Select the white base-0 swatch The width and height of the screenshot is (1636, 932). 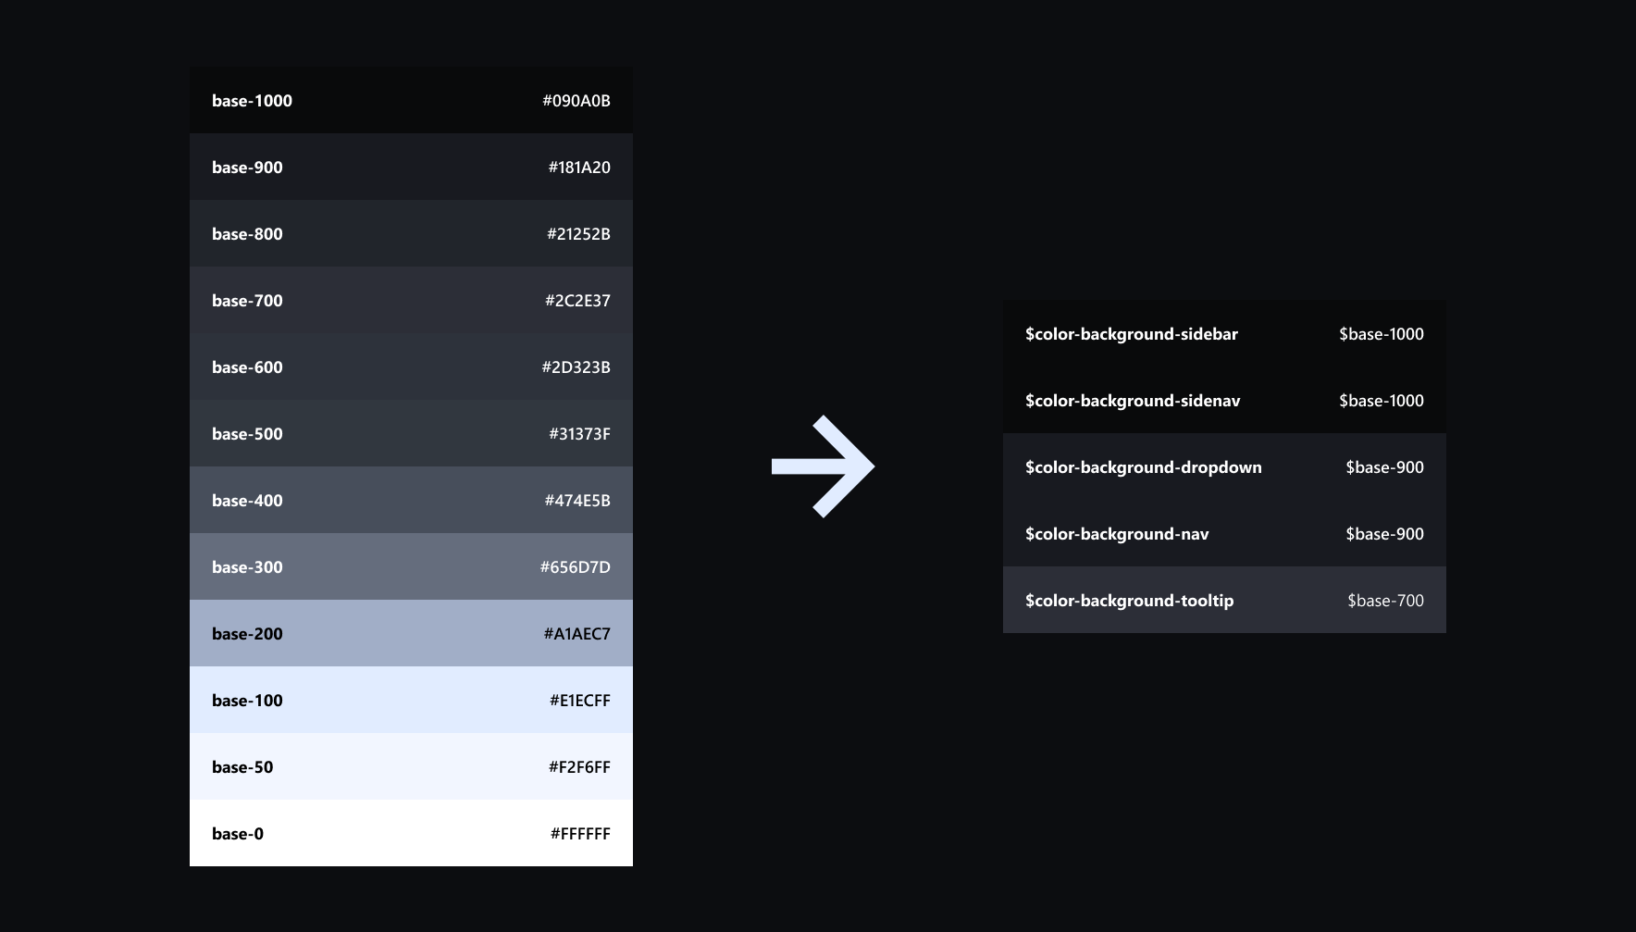coord(410,833)
